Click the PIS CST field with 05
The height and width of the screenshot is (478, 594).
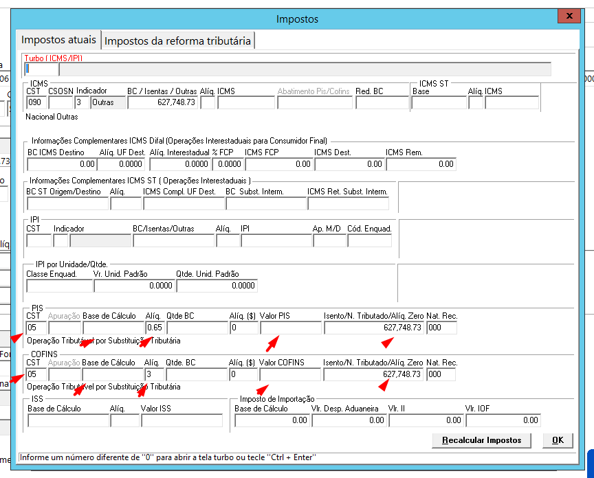click(36, 328)
